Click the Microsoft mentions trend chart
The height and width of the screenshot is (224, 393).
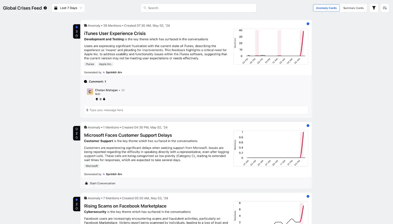pyautogui.click(x=271, y=148)
